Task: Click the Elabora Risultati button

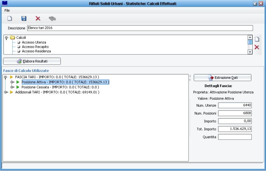Action: click(32, 61)
